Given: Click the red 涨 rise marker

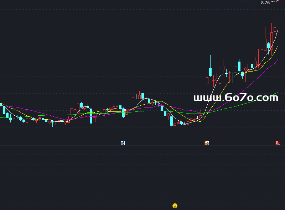Looking at the screenshot, I should coord(278,143).
